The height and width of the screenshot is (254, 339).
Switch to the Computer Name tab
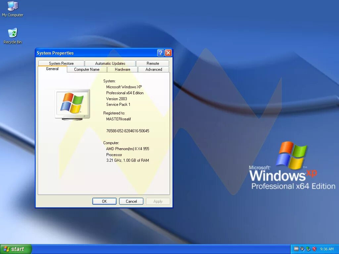87,69
